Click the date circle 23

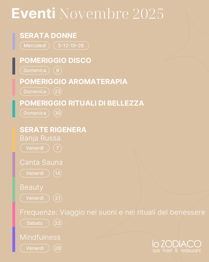point(57,92)
